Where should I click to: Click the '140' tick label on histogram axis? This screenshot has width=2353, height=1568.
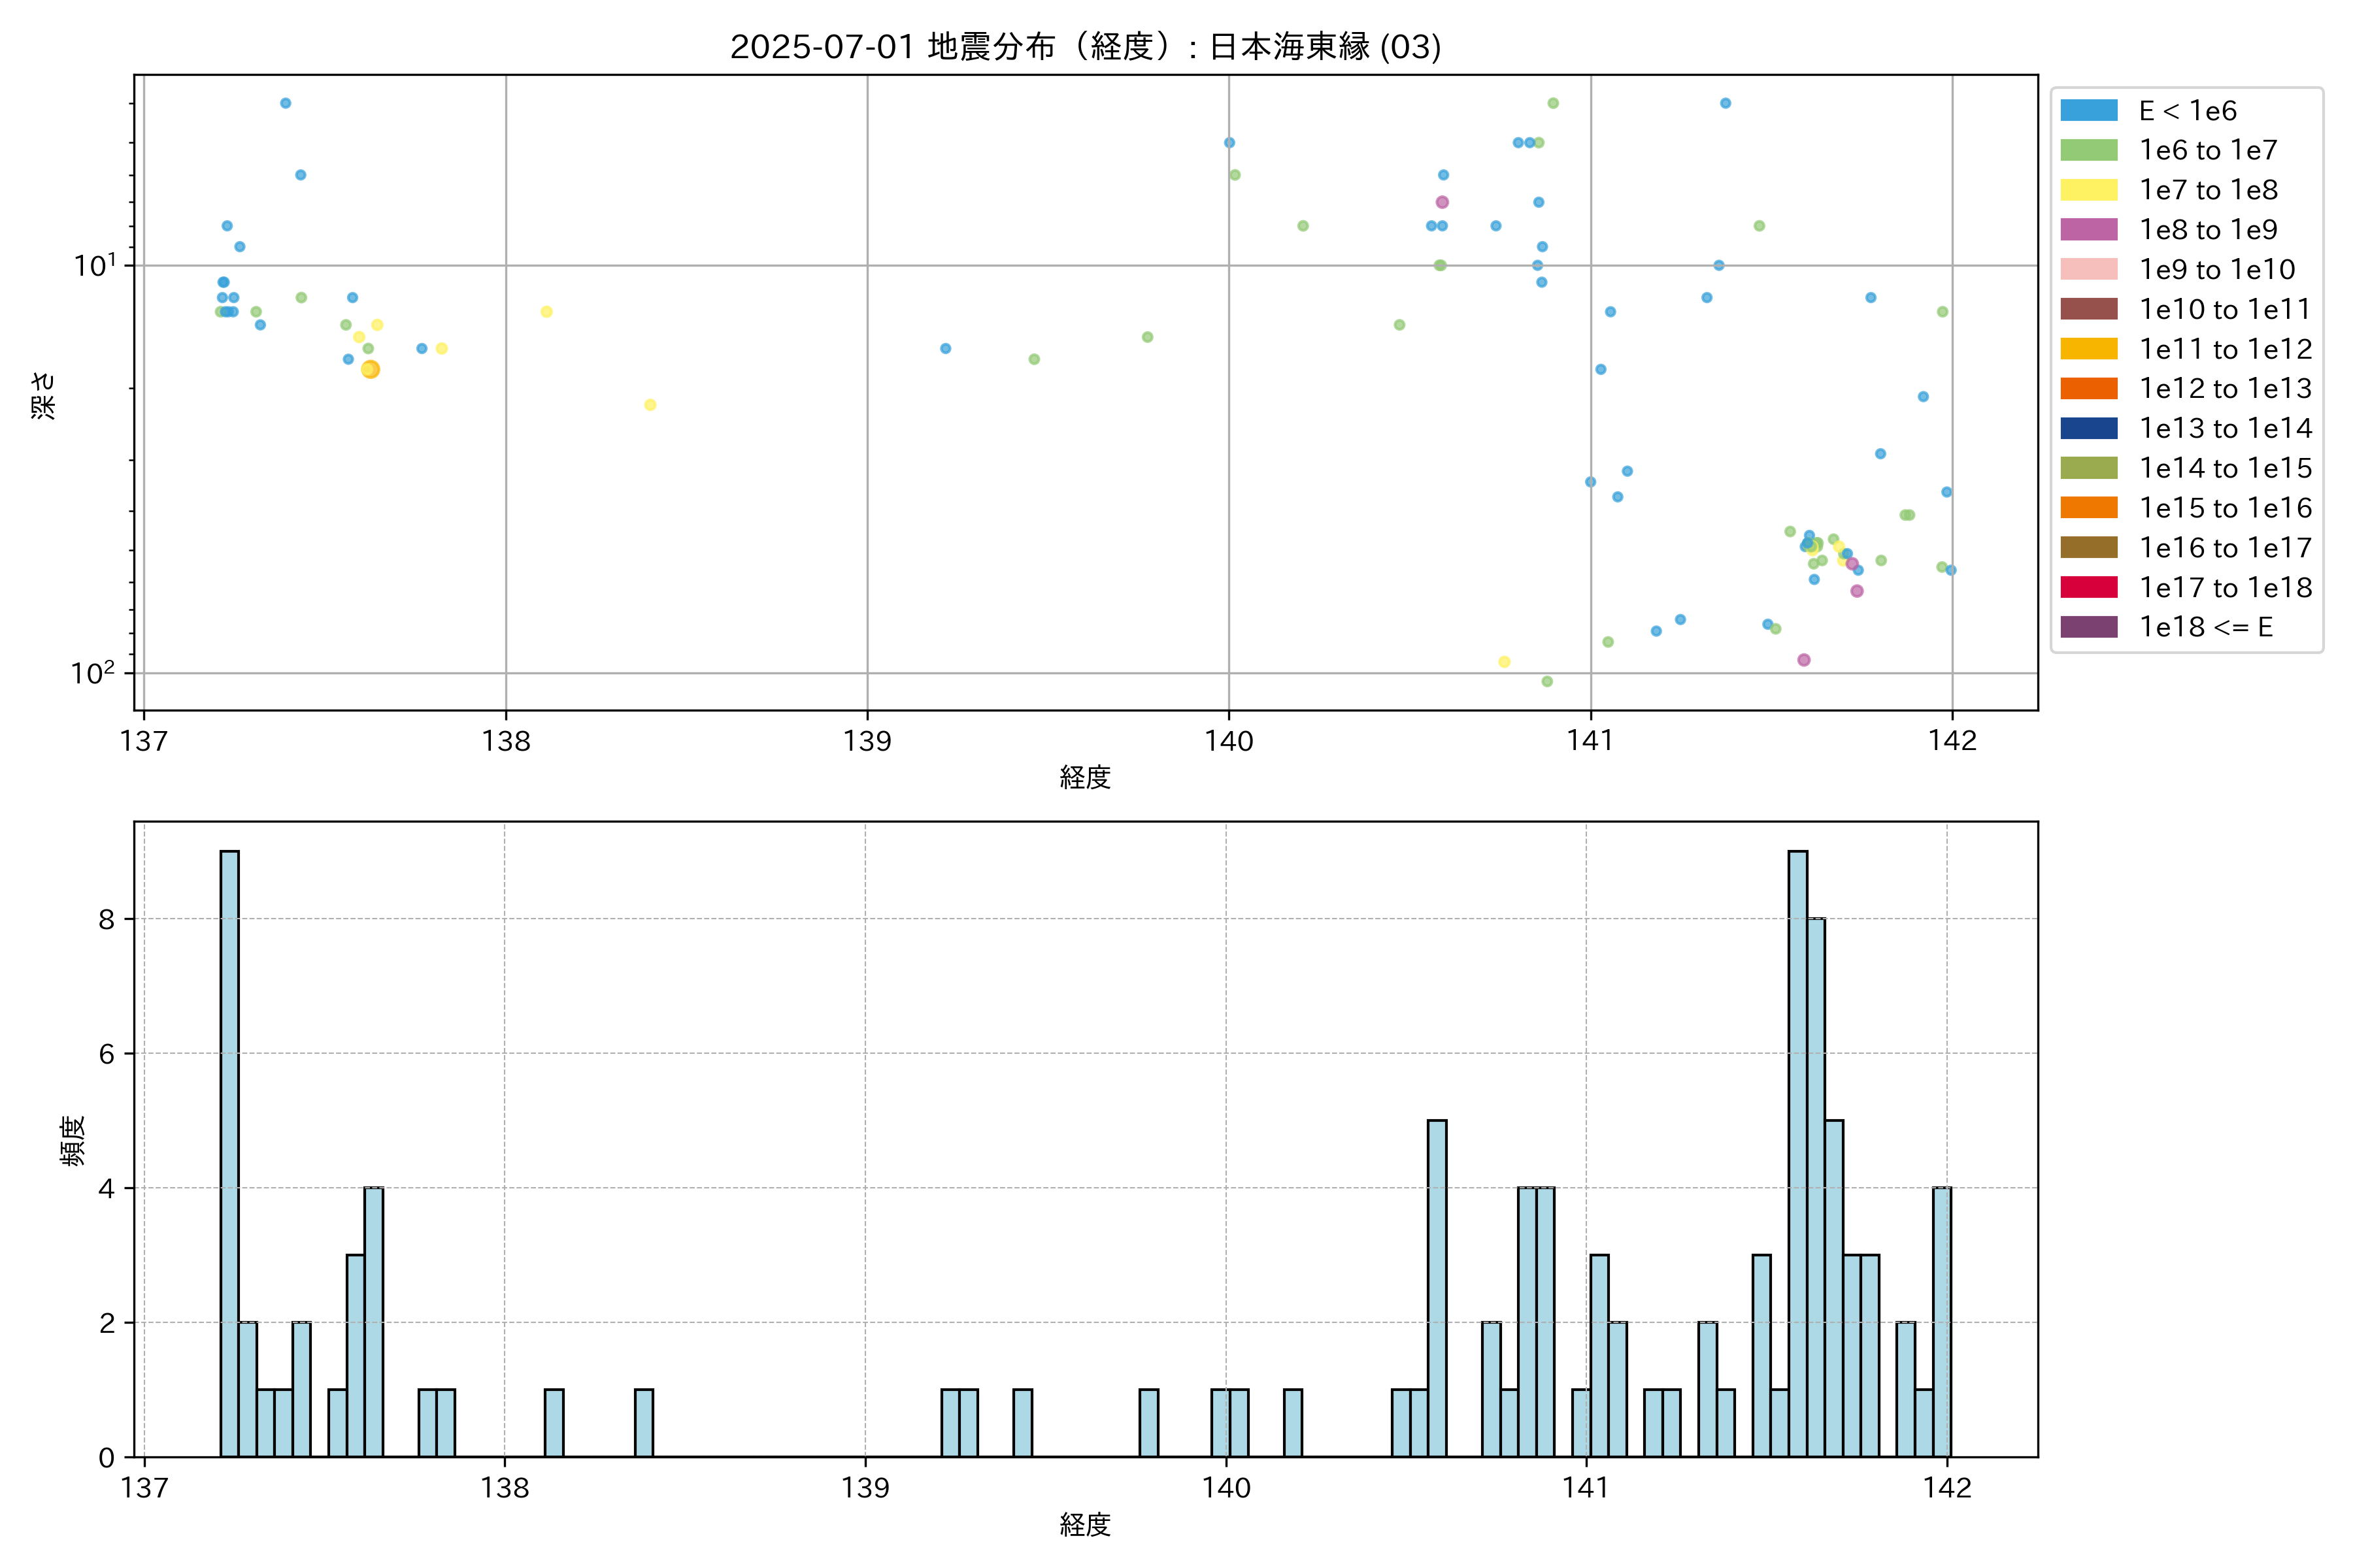pyautogui.click(x=1226, y=1488)
